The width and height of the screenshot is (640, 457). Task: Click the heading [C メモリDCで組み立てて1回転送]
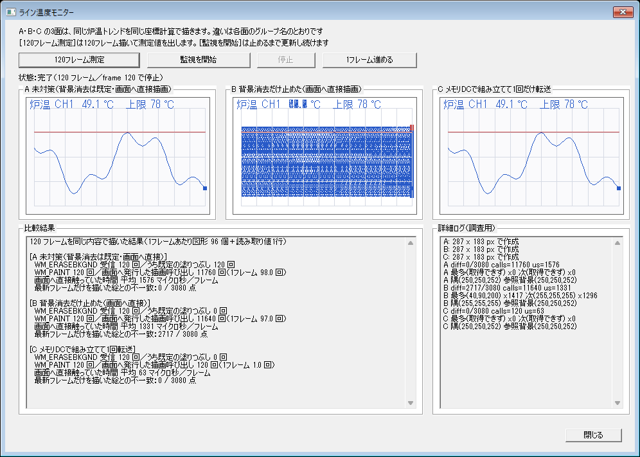(x=82, y=349)
